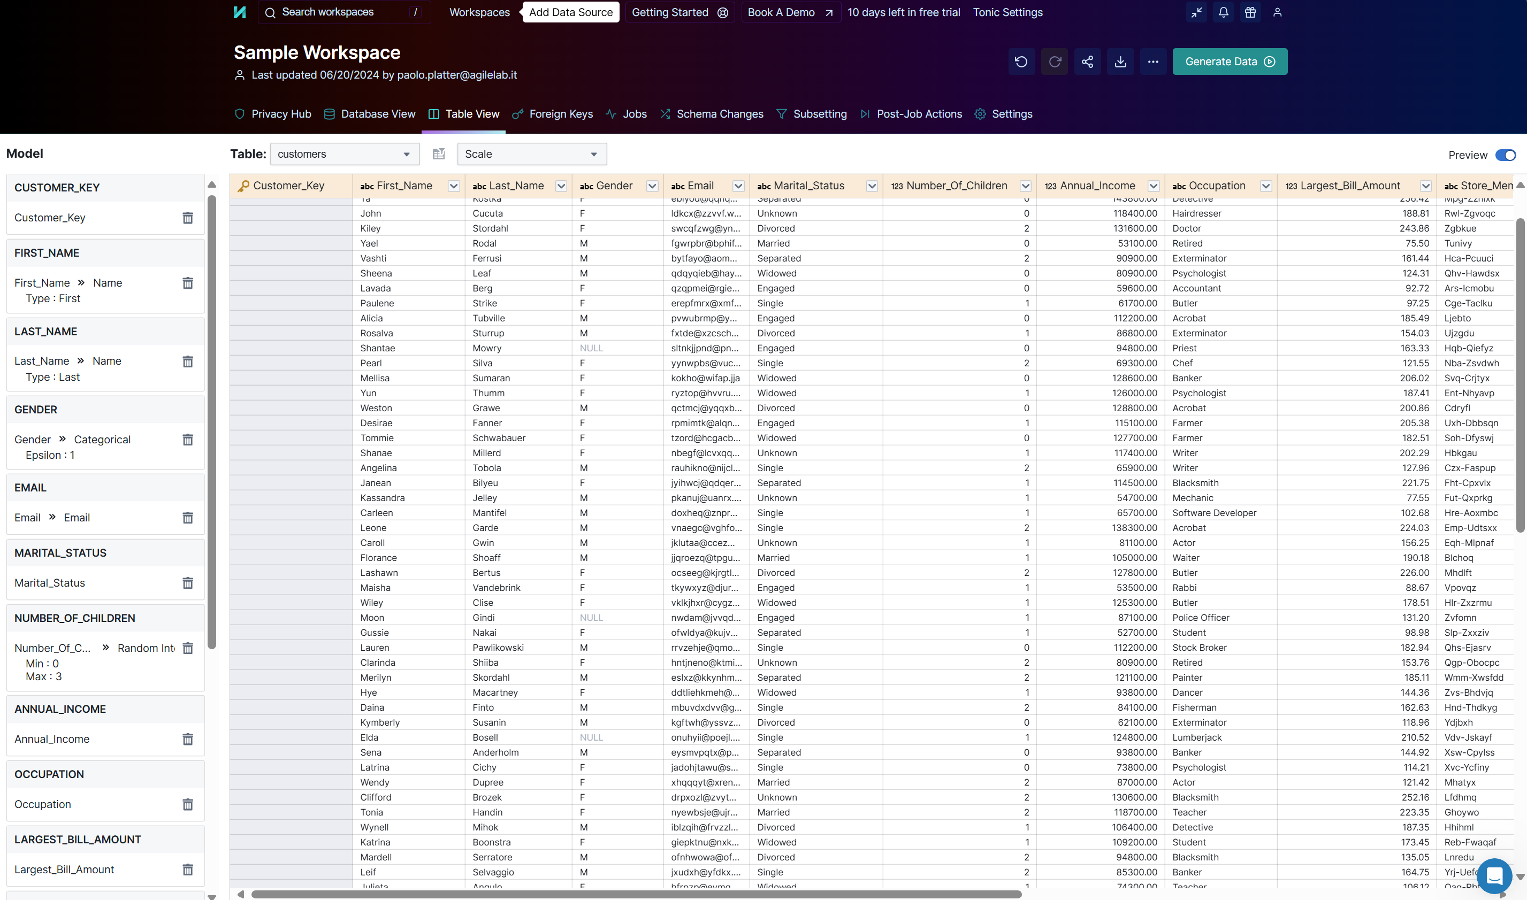Image resolution: width=1527 pixels, height=900 pixels.
Task: Delete the Number_Of_Children generator entry
Action: [x=188, y=648]
